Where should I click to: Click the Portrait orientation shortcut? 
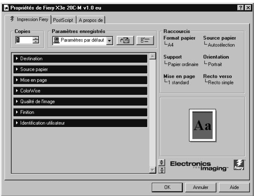click(215, 64)
